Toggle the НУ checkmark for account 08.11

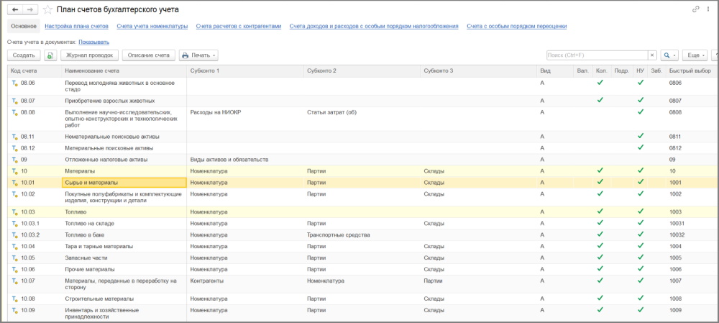tap(640, 136)
